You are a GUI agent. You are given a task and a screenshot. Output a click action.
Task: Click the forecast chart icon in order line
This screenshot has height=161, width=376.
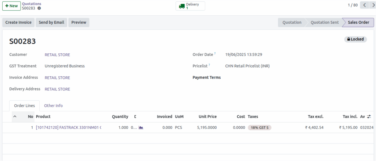[141, 128]
